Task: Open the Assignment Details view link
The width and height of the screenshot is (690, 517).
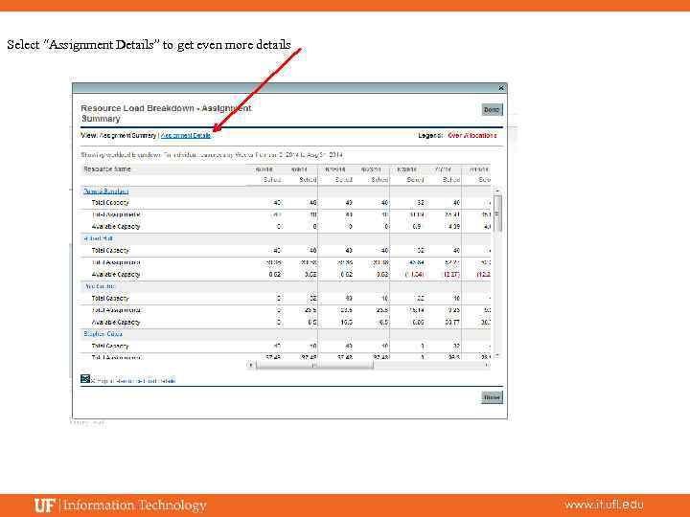Action: [x=186, y=135]
